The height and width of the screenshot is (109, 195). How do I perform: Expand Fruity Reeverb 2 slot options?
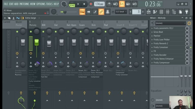152,44
